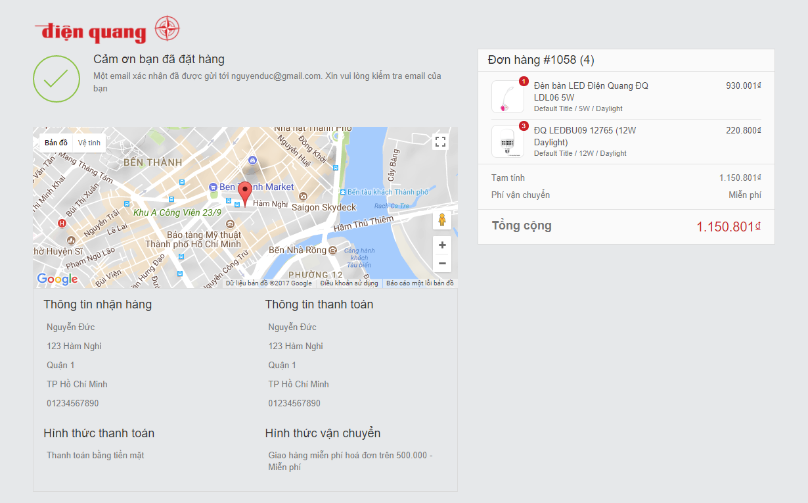Viewport: 808px width, 503px height.
Task: Click the 220.800₫ item price
Action: coord(743,130)
